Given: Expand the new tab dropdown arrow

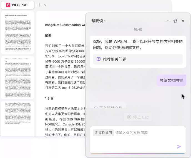Looking at the screenshot, I should pyautogui.click(x=45, y=5).
